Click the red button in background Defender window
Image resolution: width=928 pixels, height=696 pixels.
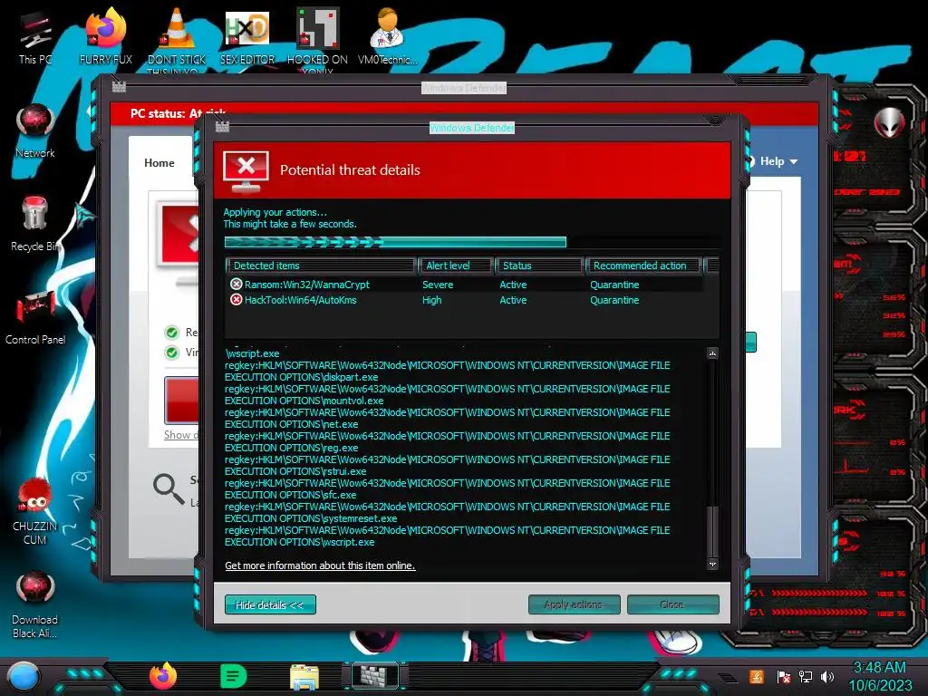181,400
